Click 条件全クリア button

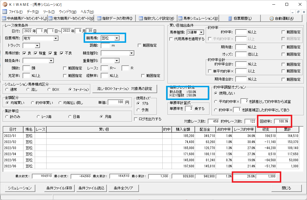pyautogui.click(x=124, y=188)
